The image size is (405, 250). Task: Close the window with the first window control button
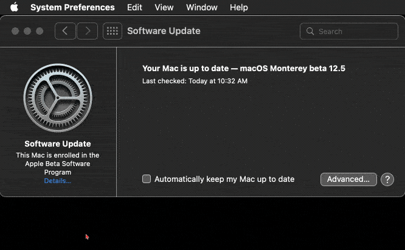pyautogui.click(x=15, y=31)
